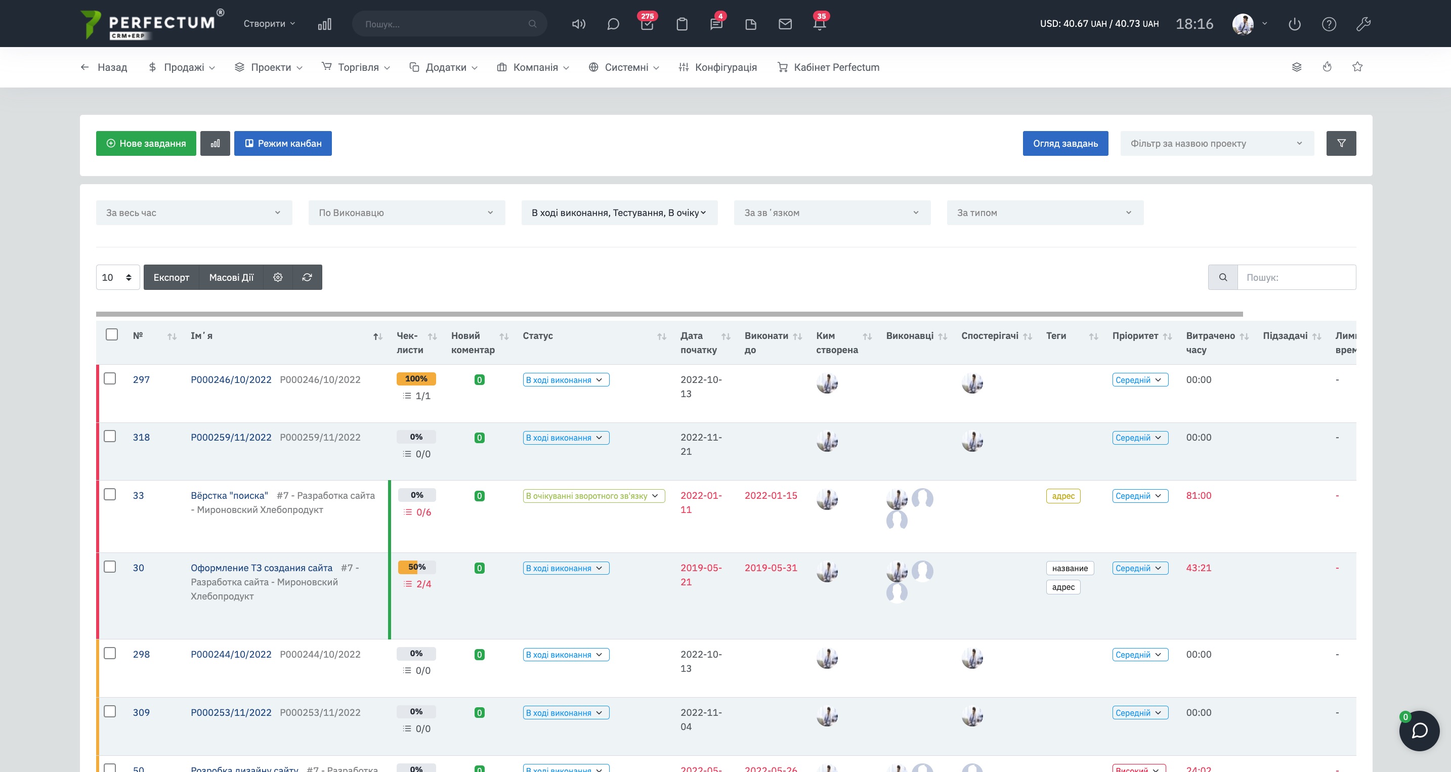Check the box for task 33
This screenshot has width=1451, height=772.
pos(110,494)
